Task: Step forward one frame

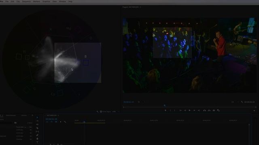Action: pyautogui.click(x=194, y=110)
